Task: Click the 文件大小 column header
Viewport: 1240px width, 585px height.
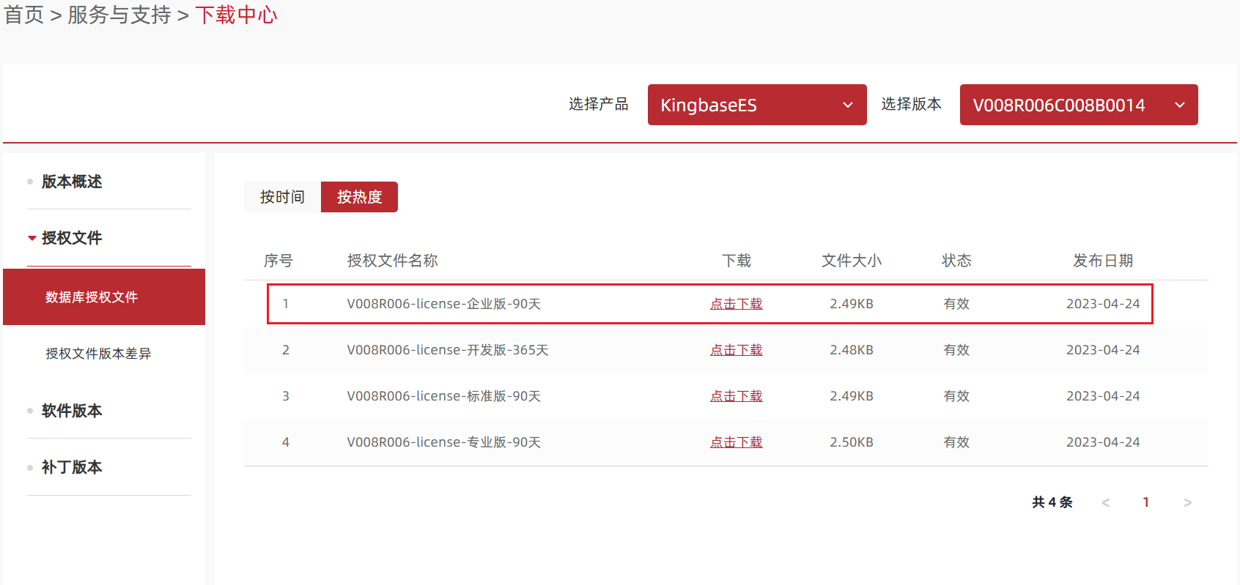Action: point(852,261)
